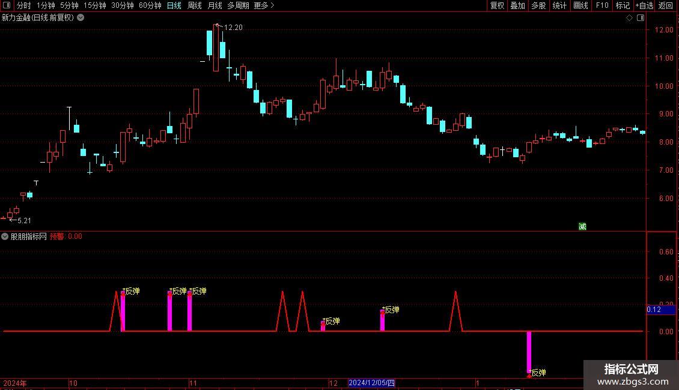Open F10 company info

[x=602, y=5]
